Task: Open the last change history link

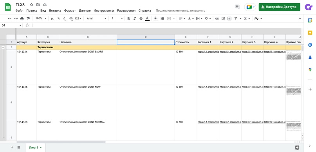Action: pos(181,11)
